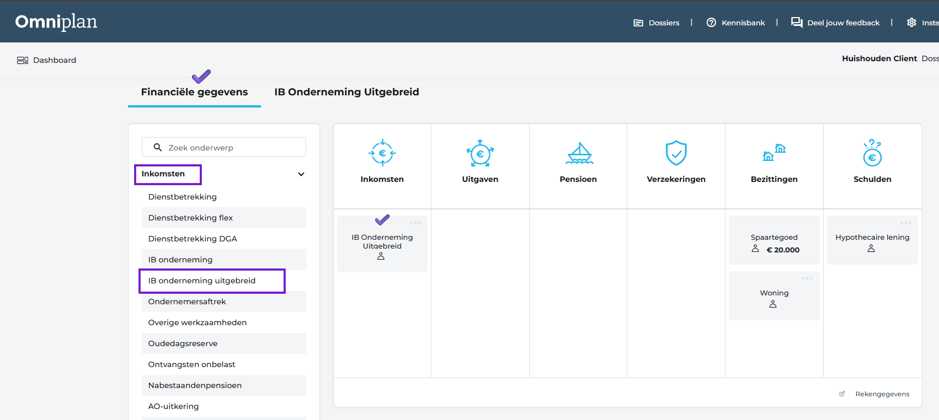This screenshot has width=939, height=420.
Task: Open the Pensioen sailboat icon
Action: point(579,153)
